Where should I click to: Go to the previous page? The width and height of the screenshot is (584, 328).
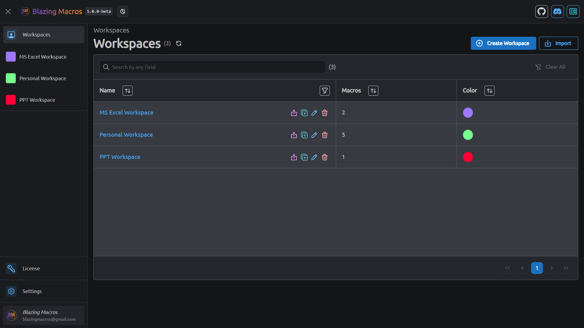pos(522,268)
